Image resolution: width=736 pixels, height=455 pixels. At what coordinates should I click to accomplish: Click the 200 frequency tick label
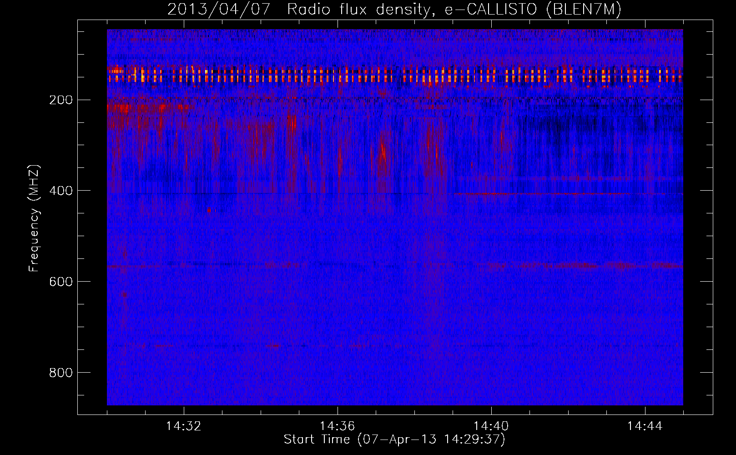pos(60,100)
